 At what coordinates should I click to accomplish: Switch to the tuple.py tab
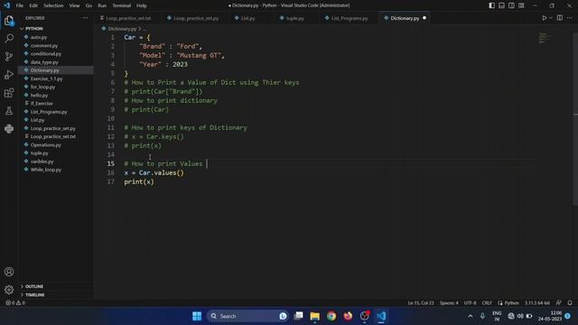(295, 18)
